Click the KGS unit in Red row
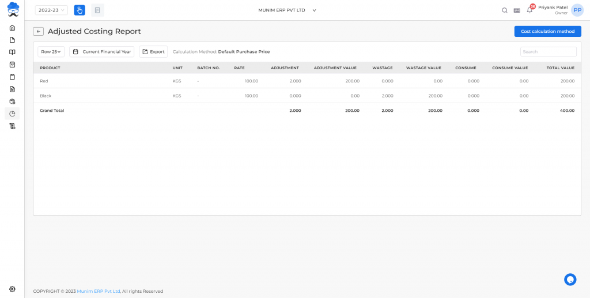Viewport: 590px width, 298px height. coord(177,81)
